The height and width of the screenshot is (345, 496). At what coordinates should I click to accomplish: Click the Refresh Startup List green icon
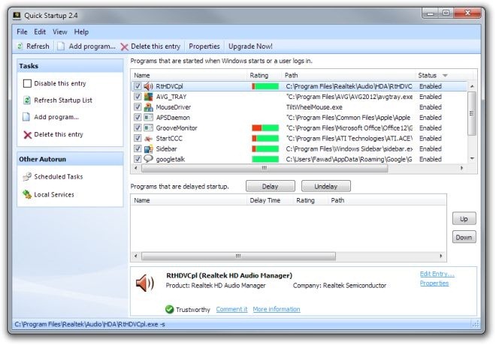click(x=27, y=100)
